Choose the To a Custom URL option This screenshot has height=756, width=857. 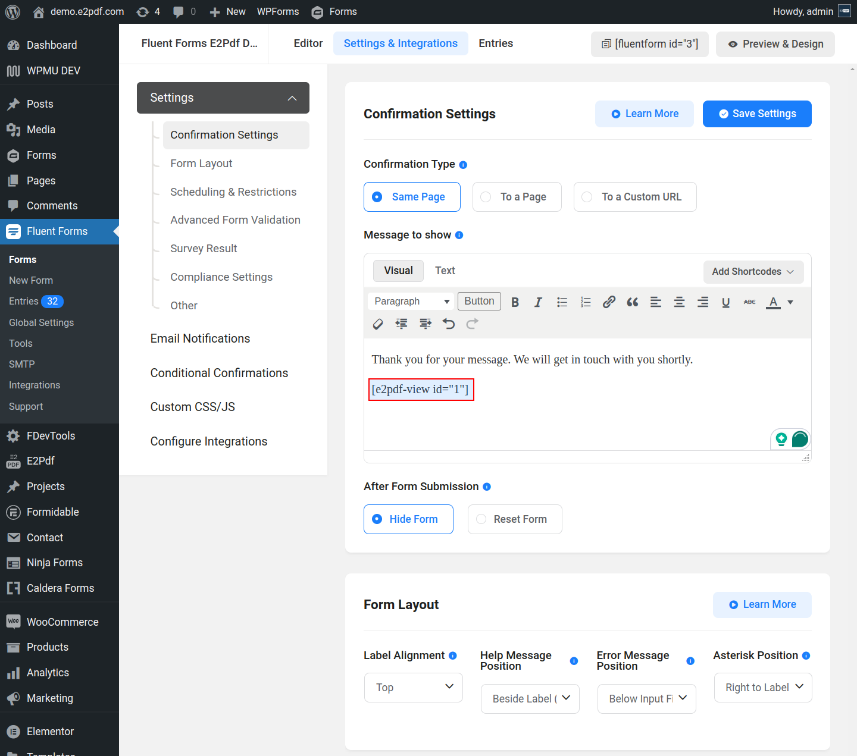click(634, 197)
